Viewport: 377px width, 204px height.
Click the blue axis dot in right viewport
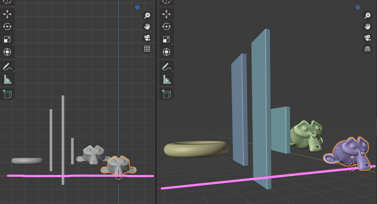(x=358, y=7)
